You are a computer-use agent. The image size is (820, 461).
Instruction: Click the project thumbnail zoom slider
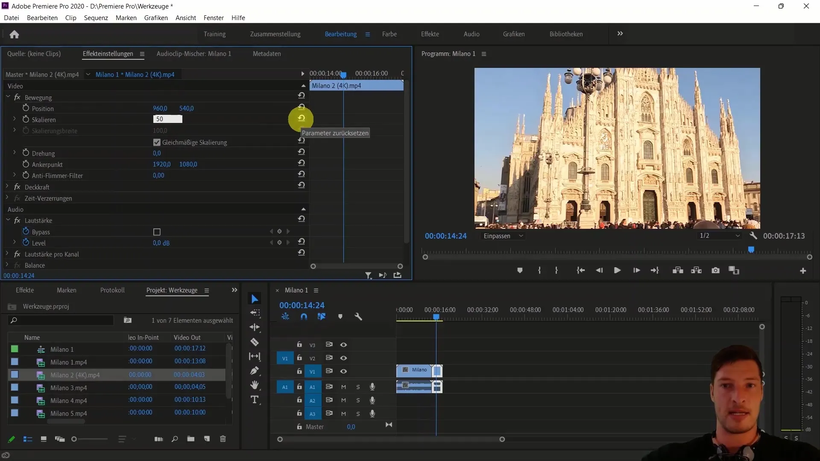tap(90, 439)
